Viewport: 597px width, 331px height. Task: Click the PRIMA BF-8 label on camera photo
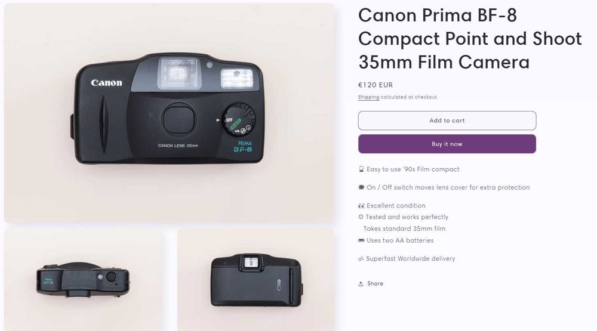(x=243, y=147)
